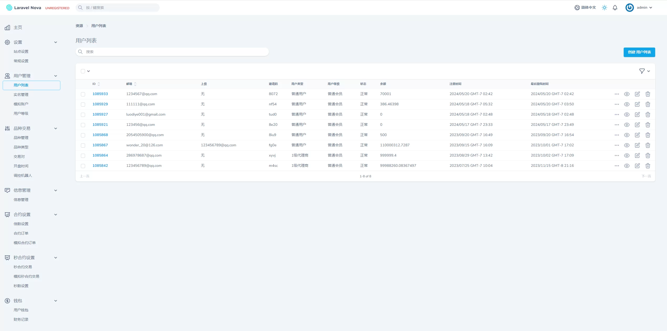The image size is (667, 331).
Task: Open the notifications bell
Action: pos(615,8)
